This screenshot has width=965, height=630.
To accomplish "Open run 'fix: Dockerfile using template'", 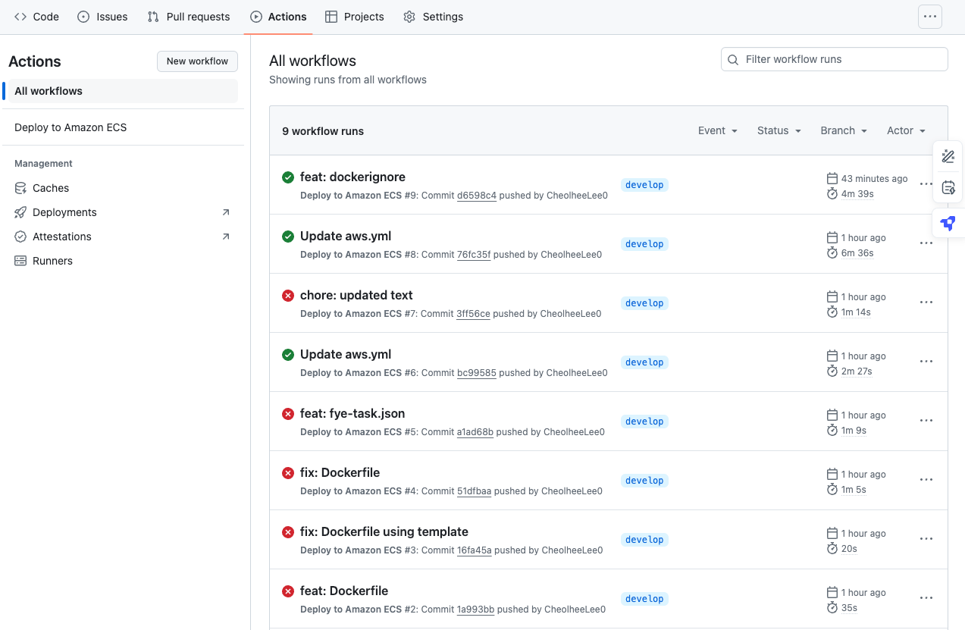I will click(x=384, y=531).
